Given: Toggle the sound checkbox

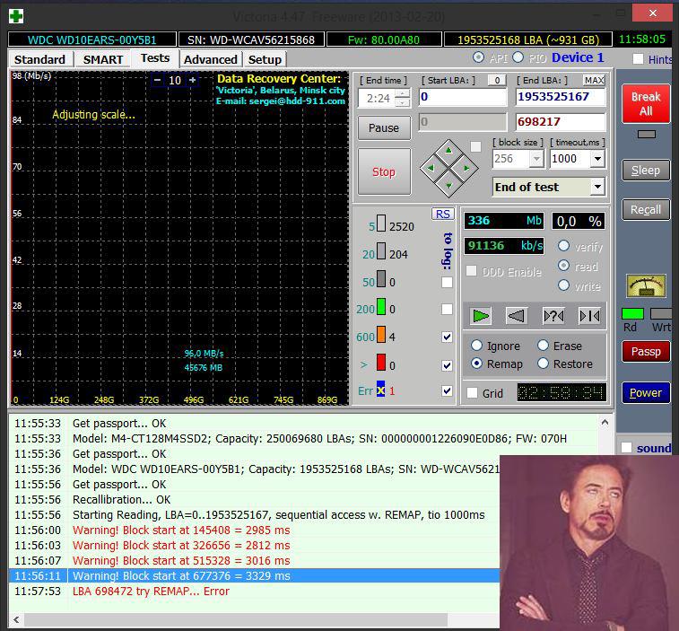Looking at the screenshot, I should tap(626, 448).
